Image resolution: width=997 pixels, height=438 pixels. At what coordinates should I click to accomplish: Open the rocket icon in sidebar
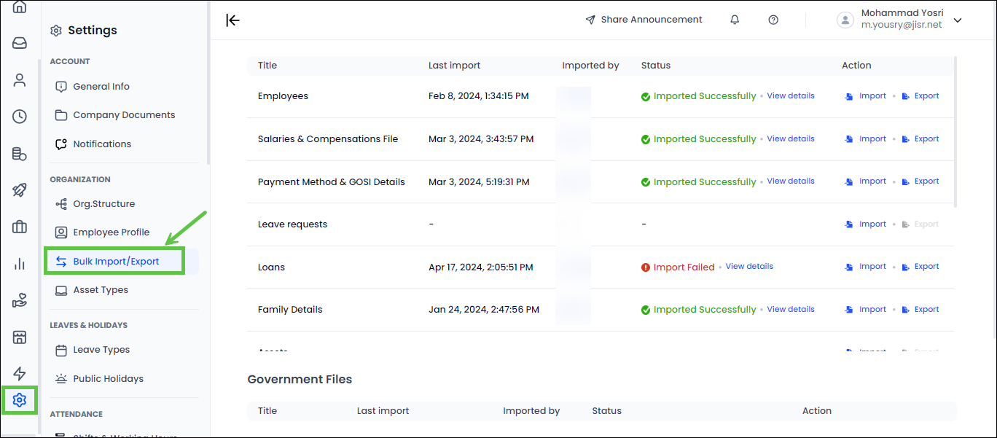click(x=20, y=190)
